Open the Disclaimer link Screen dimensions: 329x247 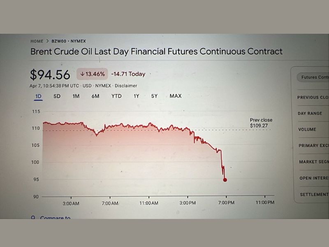pos(126,86)
